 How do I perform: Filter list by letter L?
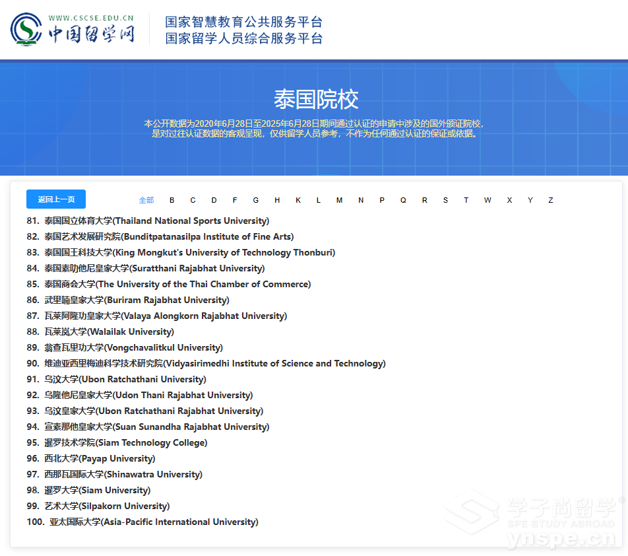(x=319, y=200)
